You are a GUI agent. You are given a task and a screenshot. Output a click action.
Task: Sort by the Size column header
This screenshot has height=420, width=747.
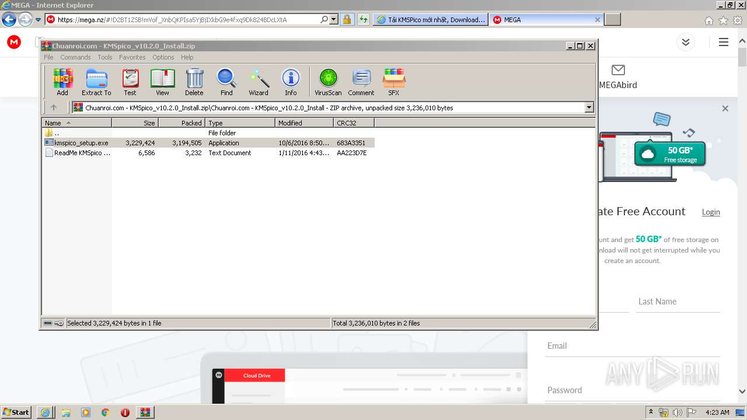(135, 123)
